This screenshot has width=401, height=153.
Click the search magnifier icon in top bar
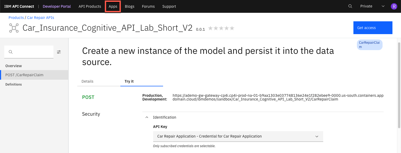click(350, 6)
